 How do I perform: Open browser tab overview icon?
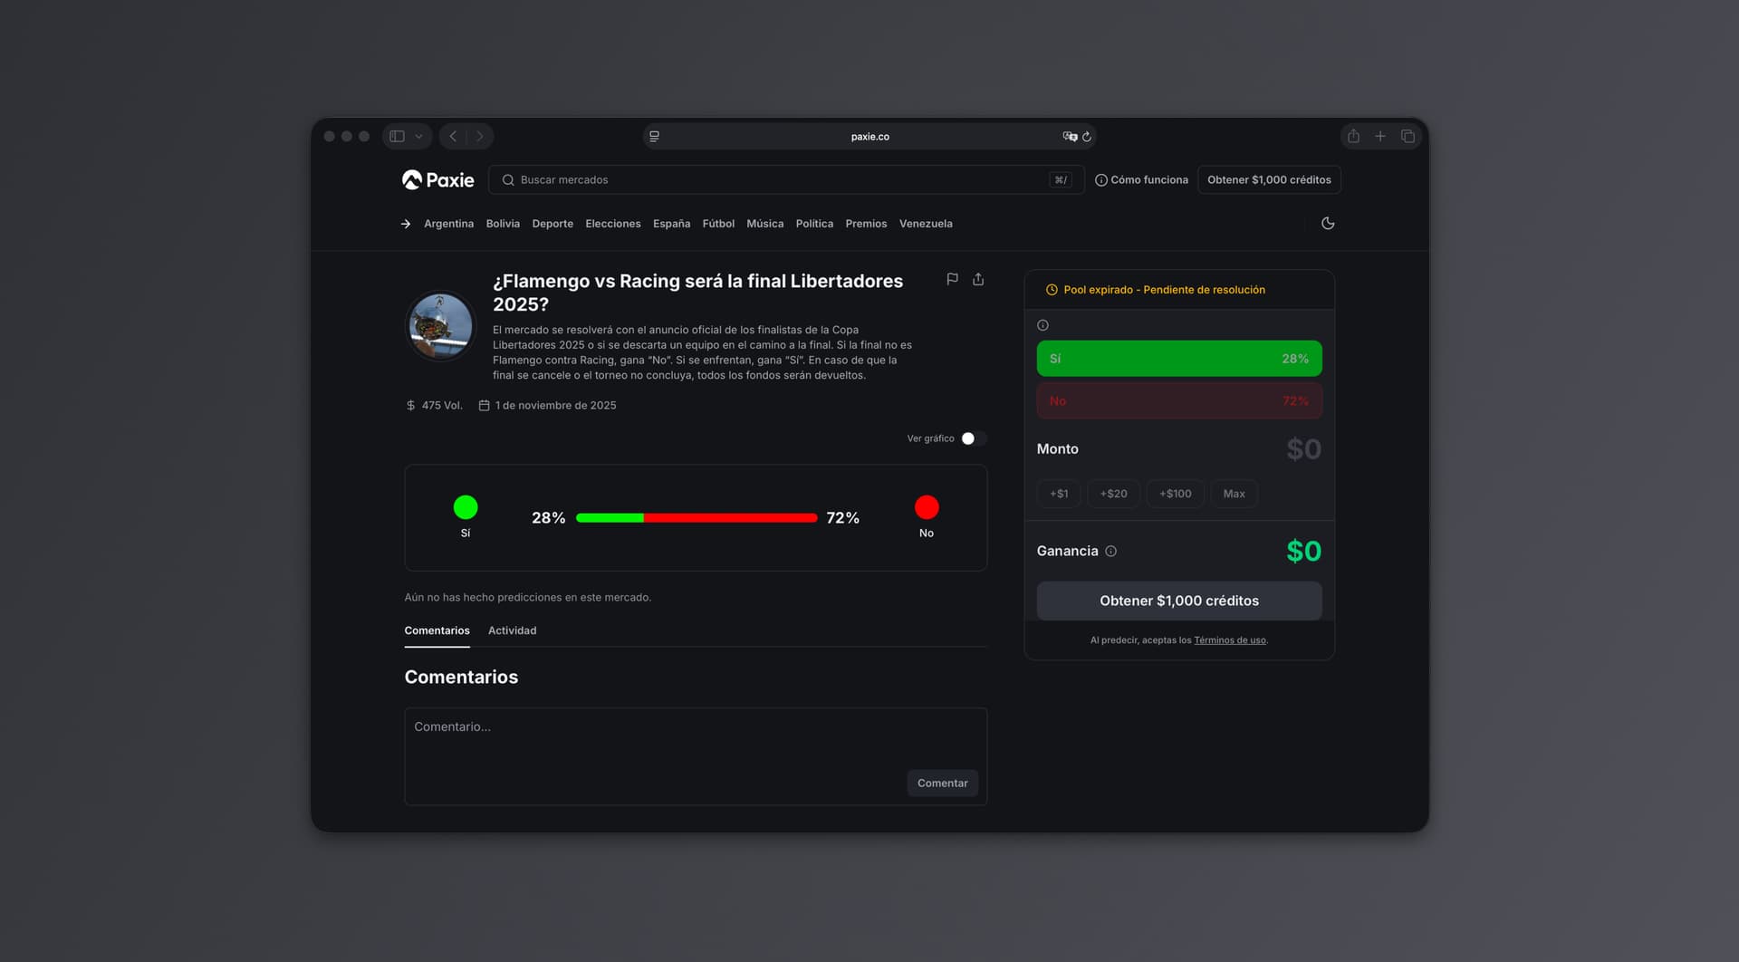[x=1408, y=137]
